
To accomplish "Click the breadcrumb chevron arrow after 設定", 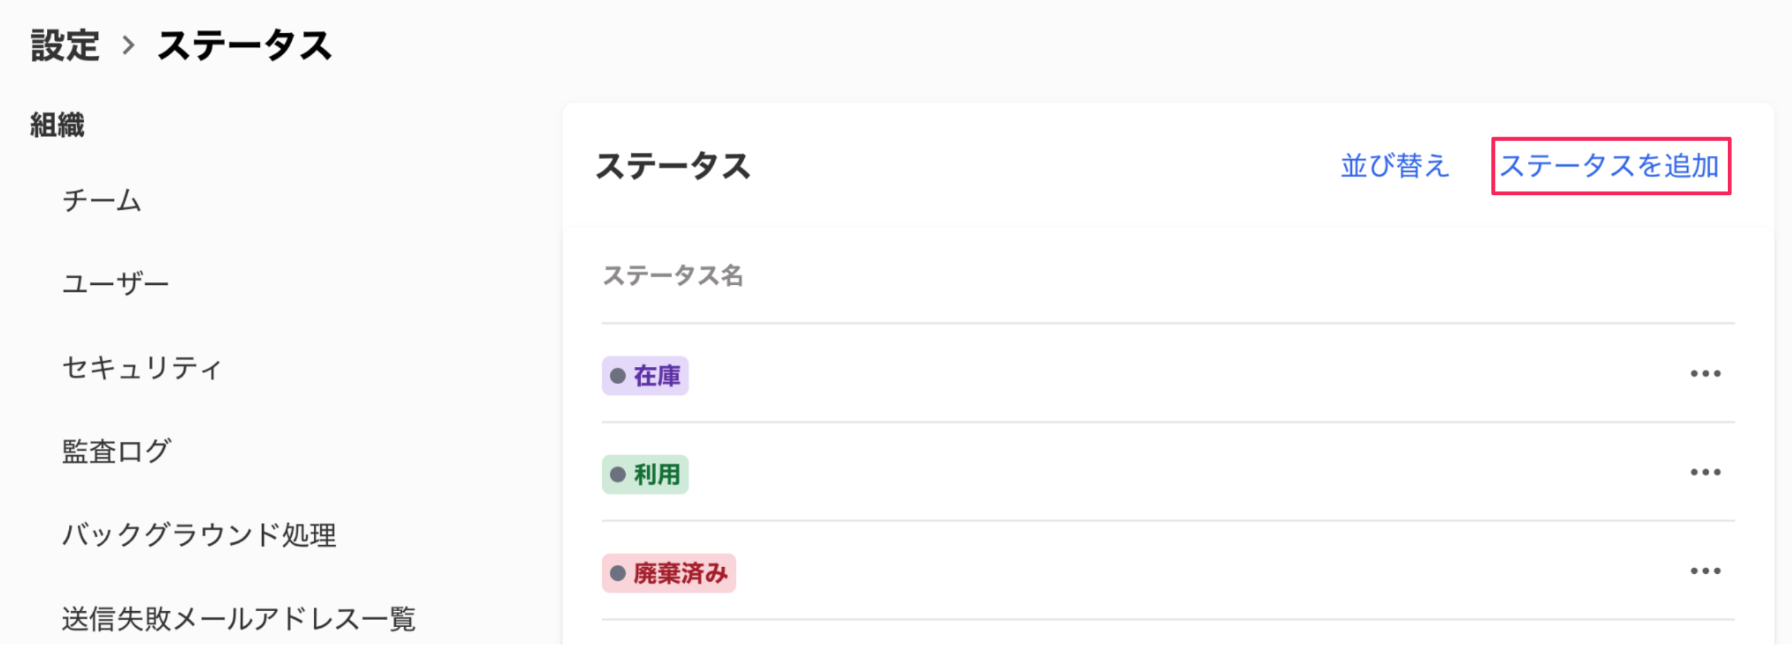I will tap(128, 46).
